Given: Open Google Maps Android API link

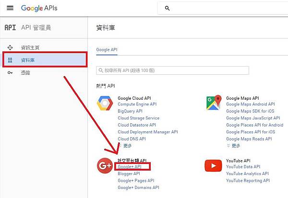Looking at the screenshot, I should click(251, 104).
